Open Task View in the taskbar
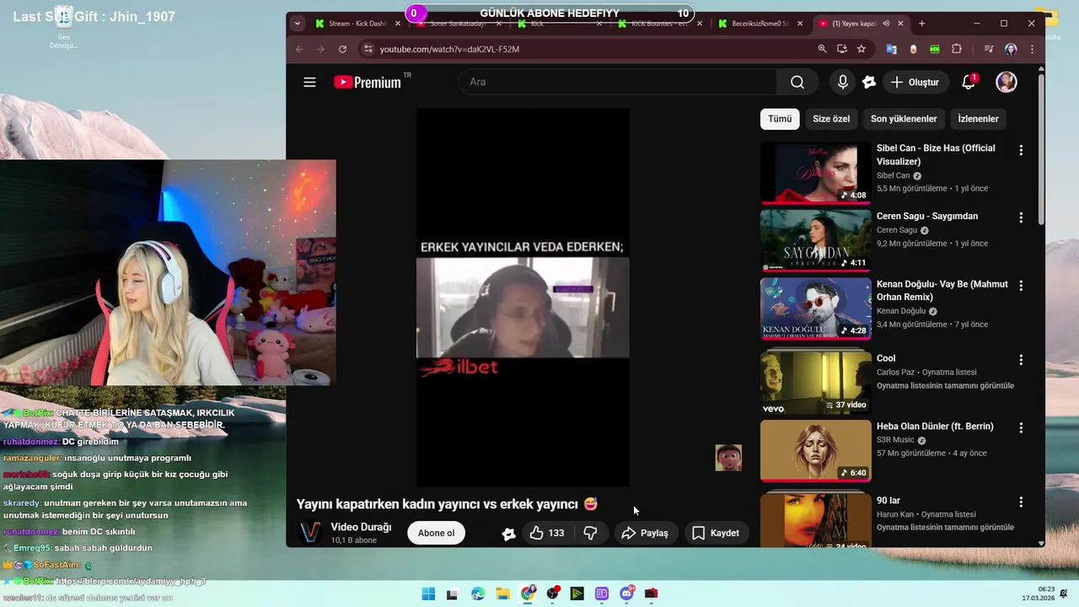This screenshot has width=1079, height=607. [x=452, y=594]
